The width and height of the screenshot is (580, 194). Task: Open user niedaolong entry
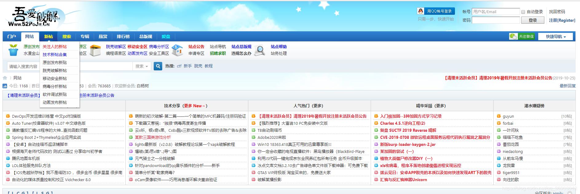pyautogui.click(x=513, y=151)
